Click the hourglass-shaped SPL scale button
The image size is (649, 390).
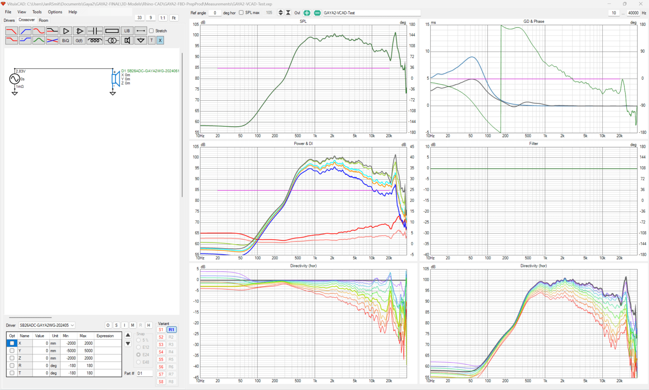click(288, 13)
